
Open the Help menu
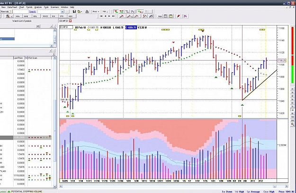tap(72, 7)
